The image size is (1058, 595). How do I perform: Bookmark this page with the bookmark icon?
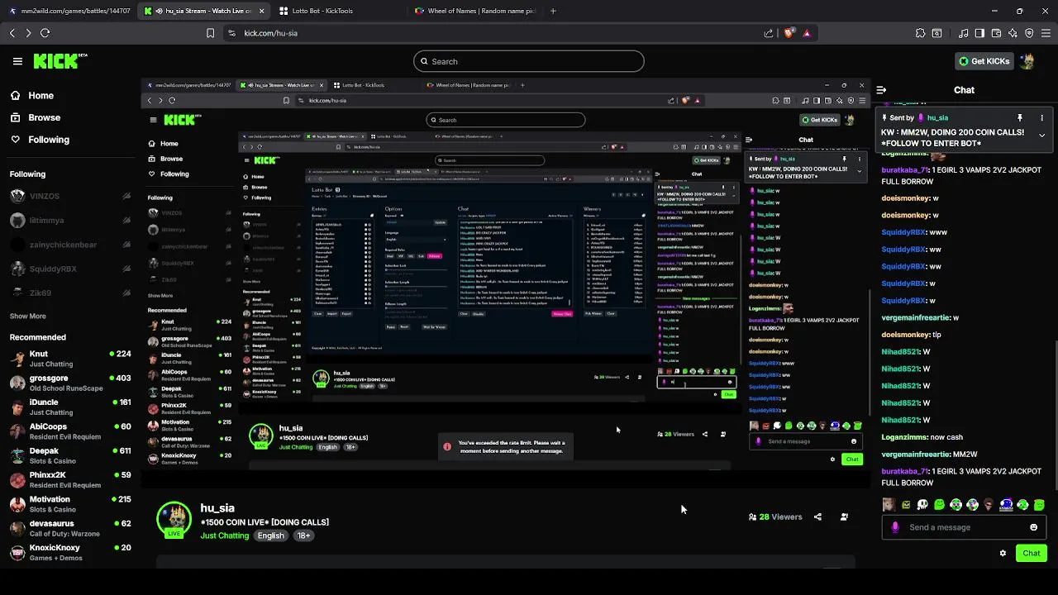click(x=210, y=33)
